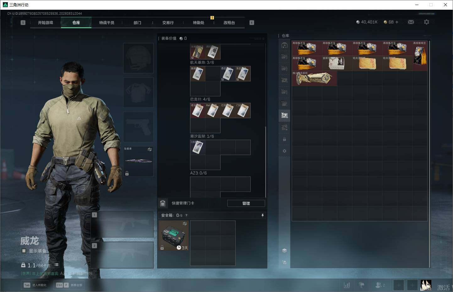453x292 pixels.
Task: Select the tall coffee bag in warehouse
Action: click(x=420, y=55)
